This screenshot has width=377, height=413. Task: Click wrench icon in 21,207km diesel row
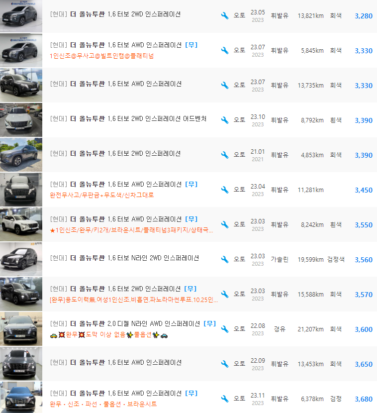click(225, 329)
